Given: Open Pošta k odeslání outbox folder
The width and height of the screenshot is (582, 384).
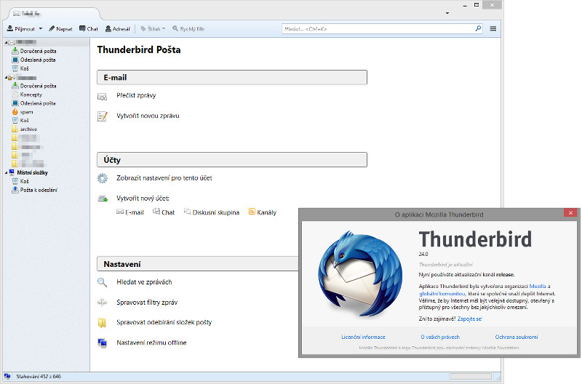Looking at the screenshot, I should (39, 190).
